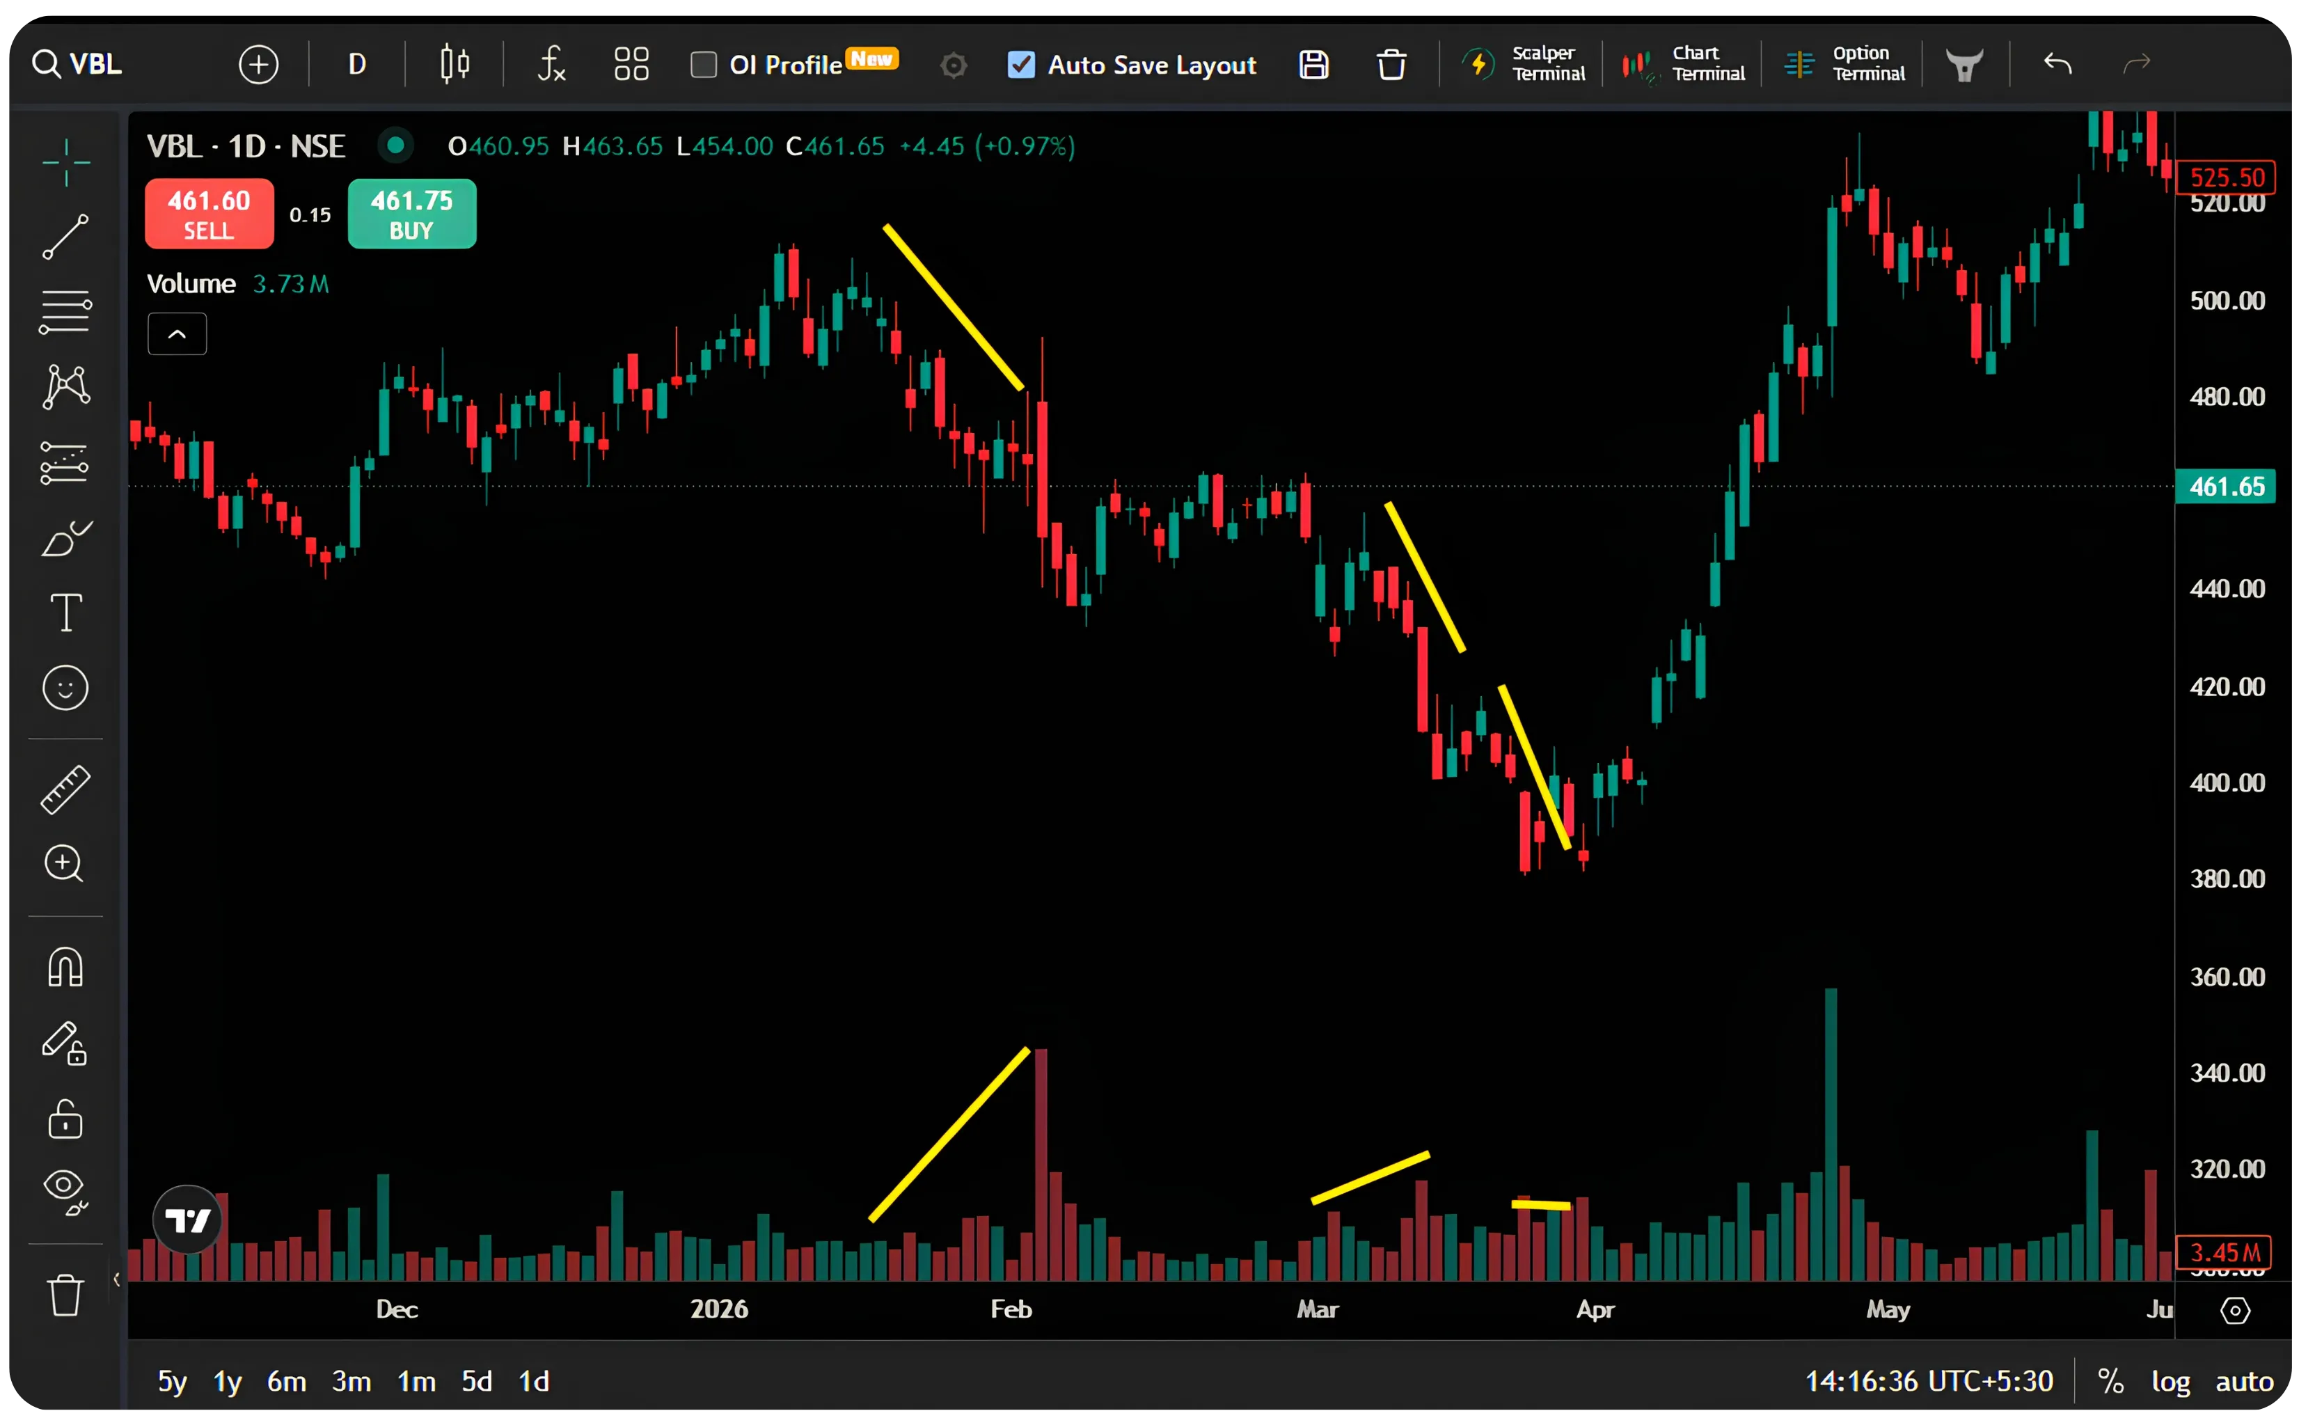This screenshot has height=1427, width=2315.
Task: Select the XABCD pattern tool
Action: 66,387
